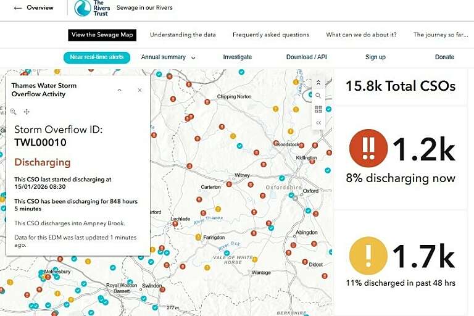Screen dimensions: 474x316
Task: Click red CSO marker near Carterton
Action: 199,199
